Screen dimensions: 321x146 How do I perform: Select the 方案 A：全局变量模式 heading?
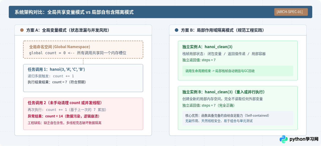[x=68, y=30]
